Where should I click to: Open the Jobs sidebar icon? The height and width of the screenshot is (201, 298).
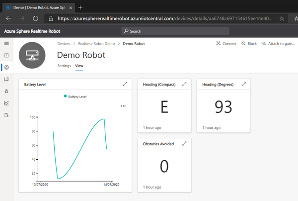click(x=6, y=115)
